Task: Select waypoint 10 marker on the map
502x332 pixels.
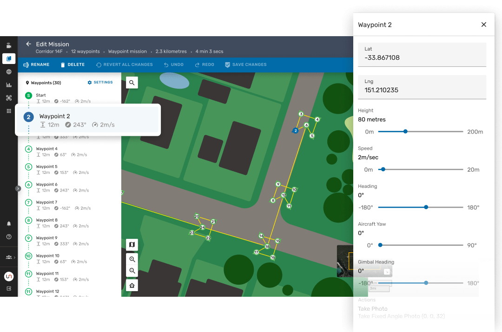Action: [x=295, y=190]
